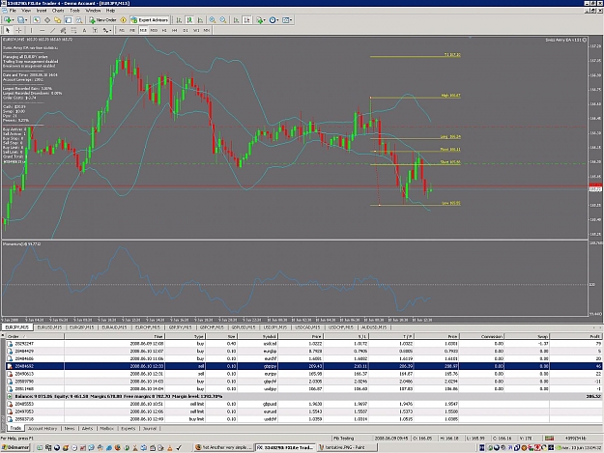The height and width of the screenshot is (453, 604).
Task: Switch to the EURUSD,M15 chart tab
Action: pos(49,327)
